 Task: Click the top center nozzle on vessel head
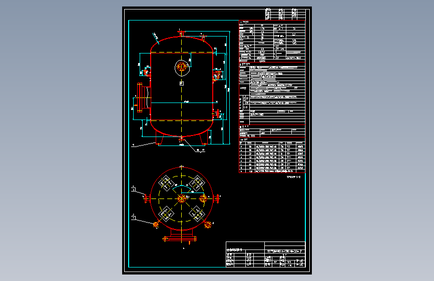tap(182, 33)
